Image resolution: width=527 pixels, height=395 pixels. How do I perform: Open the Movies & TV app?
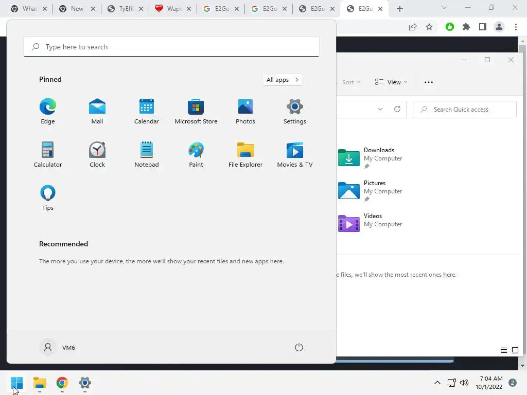(x=295, y=154)
